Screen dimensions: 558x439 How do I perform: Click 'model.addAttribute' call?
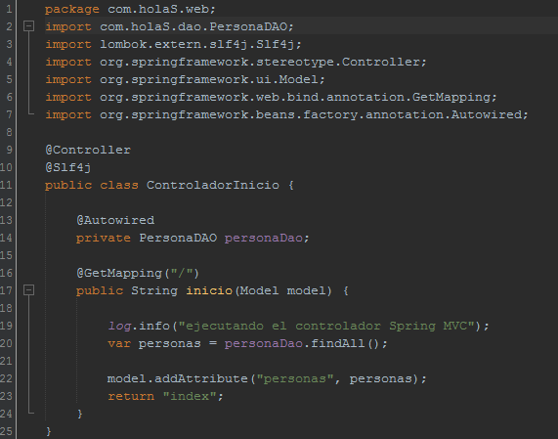pos(178,378)
